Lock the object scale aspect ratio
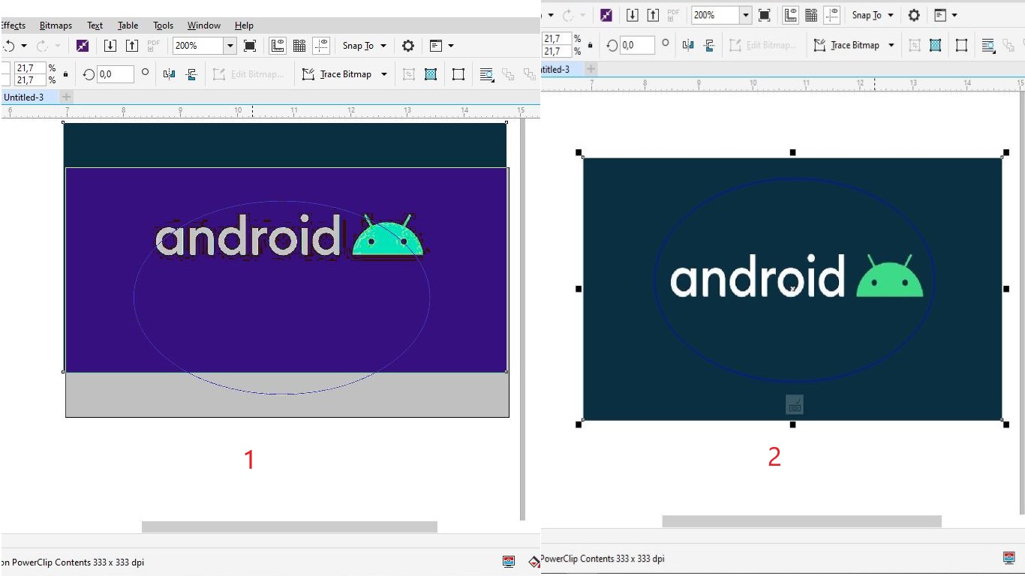Screen dimensions: 1025x576 click(65, 73)
